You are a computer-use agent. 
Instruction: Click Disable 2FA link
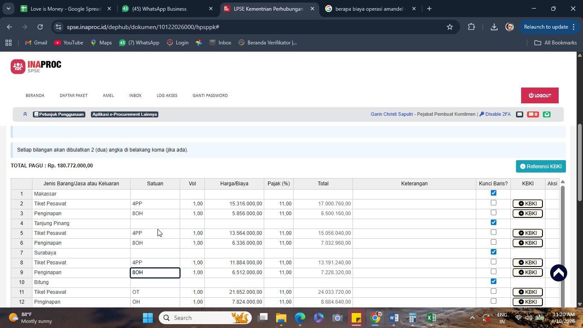495,114
